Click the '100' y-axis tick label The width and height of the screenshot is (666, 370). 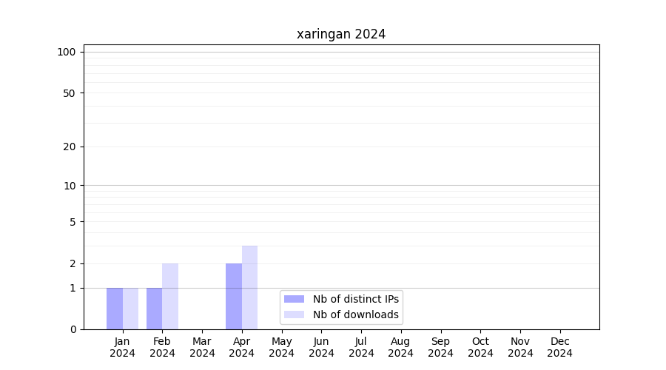[67, 52]
